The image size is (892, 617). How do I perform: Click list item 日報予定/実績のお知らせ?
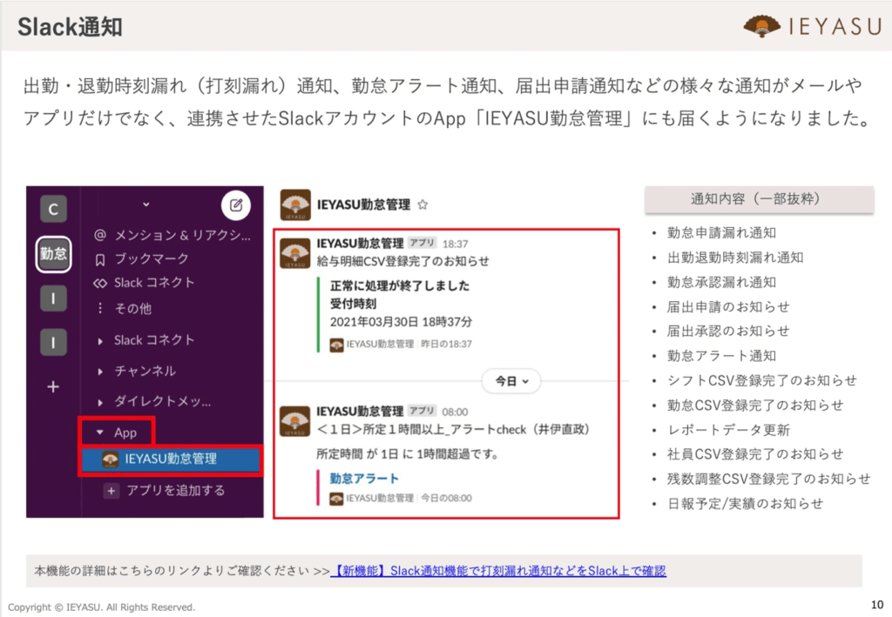[x=745, y=504]
